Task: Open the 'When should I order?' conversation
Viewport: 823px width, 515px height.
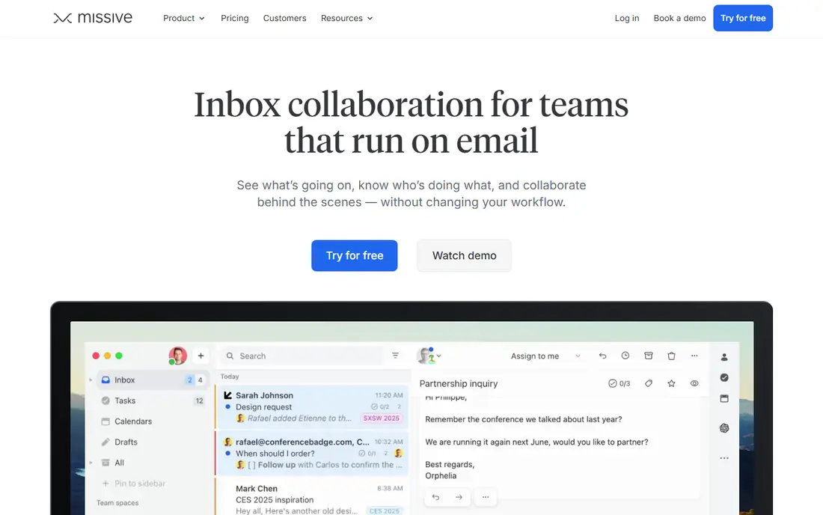Action: click(312, 453)
